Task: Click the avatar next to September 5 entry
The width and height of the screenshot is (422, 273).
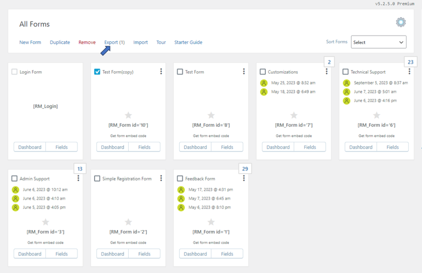Action: (346, 83)
